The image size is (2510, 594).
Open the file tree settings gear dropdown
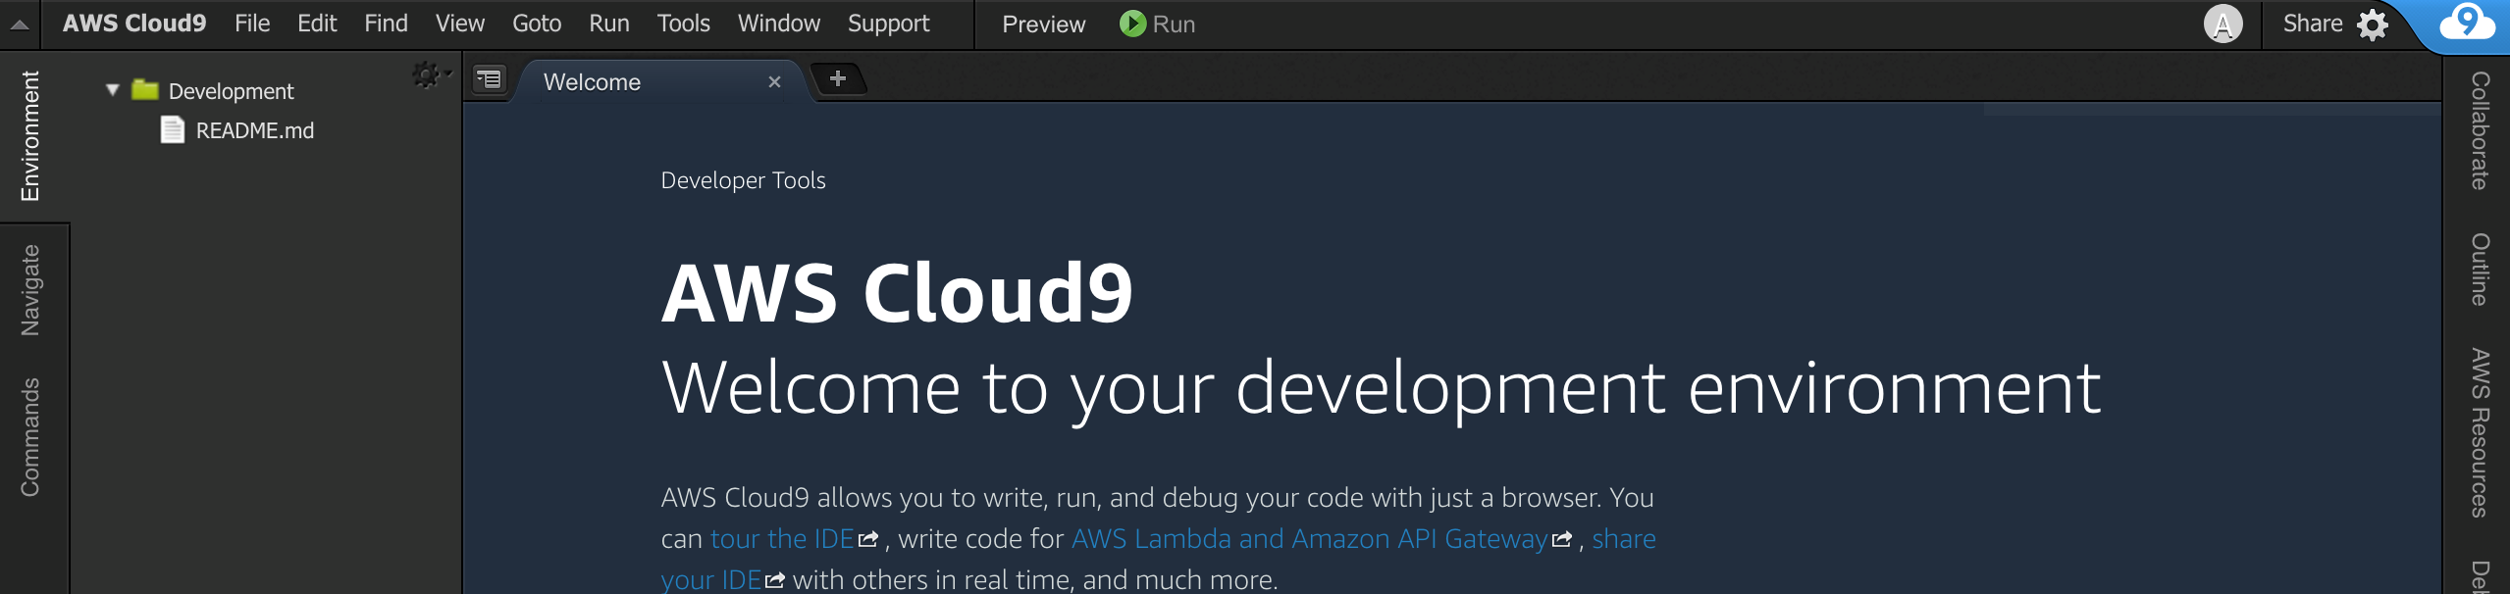click(x=431, y=74)
